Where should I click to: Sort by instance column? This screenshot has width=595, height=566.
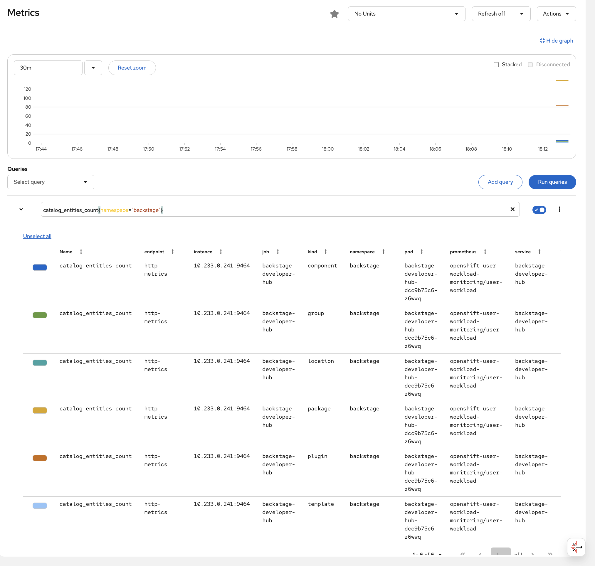click(x=221, y=252)
